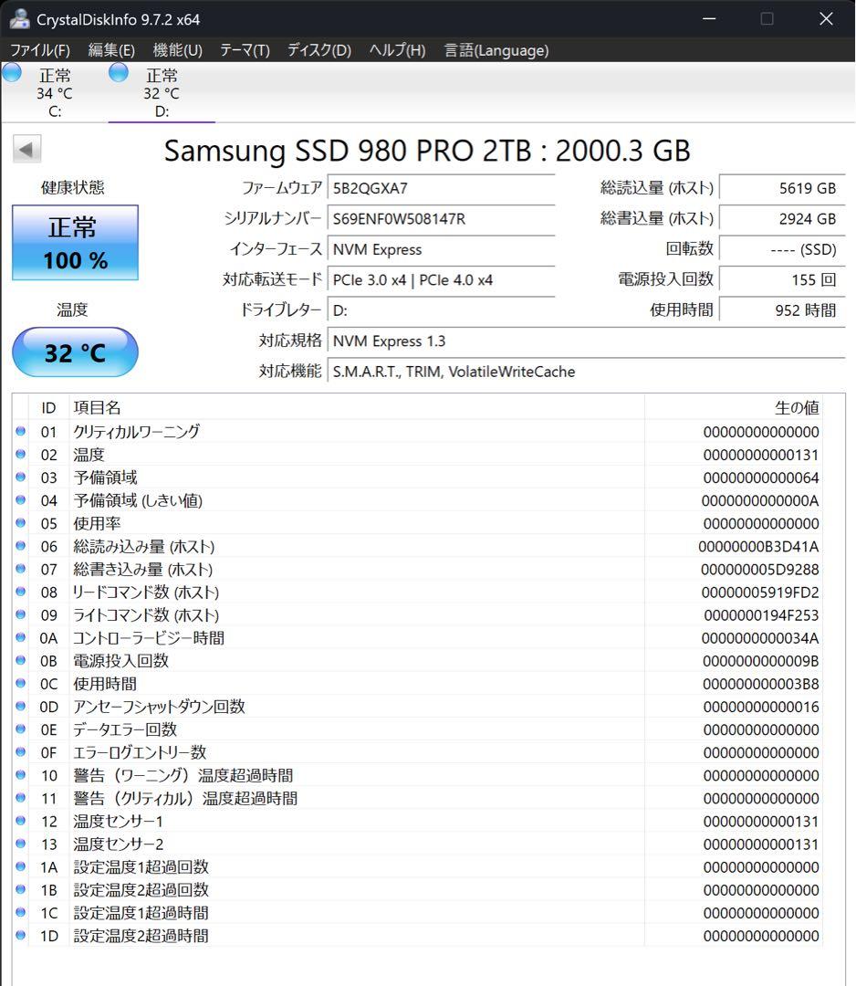
Task: Click the blue status dot beside クリティカルワーニング
Action: coord(20,431)
